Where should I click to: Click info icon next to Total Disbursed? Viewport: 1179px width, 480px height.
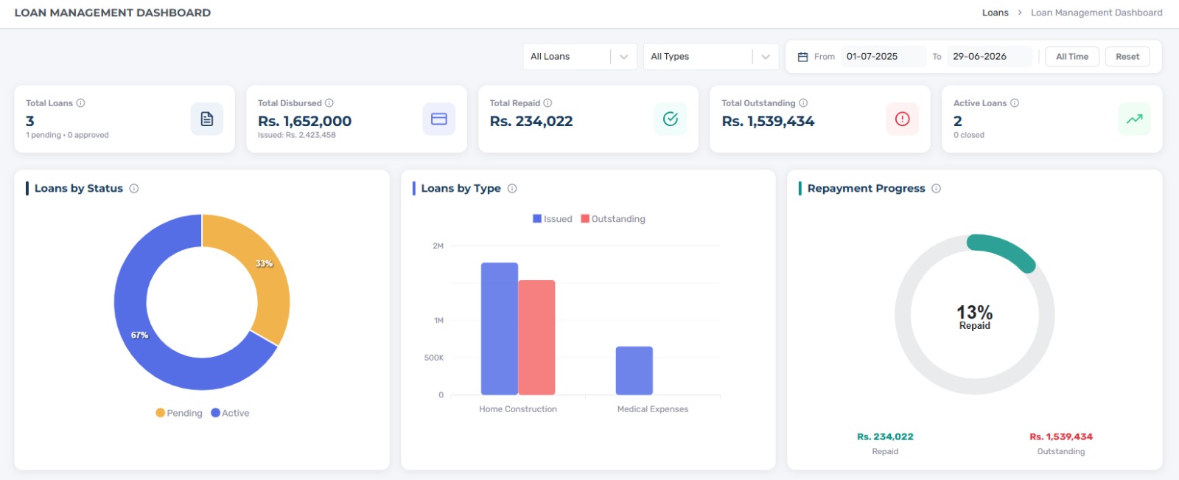[x=329, y=103]
